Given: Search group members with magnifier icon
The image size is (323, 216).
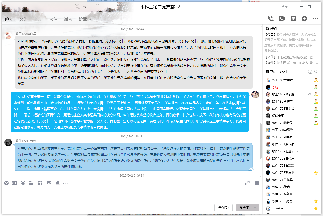Looking at the screenshot, I should tap(316, 72).
